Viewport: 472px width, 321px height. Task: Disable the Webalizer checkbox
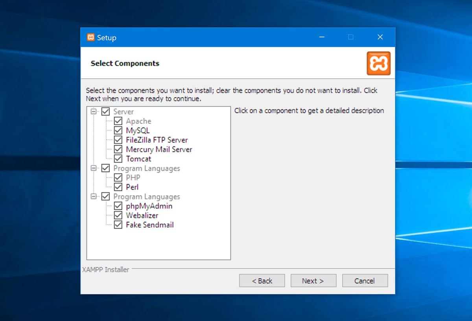click(x=118, y=216)
